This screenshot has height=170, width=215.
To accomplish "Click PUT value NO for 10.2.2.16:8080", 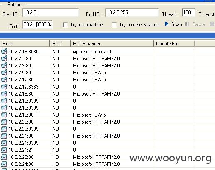I will click(56, 52).
